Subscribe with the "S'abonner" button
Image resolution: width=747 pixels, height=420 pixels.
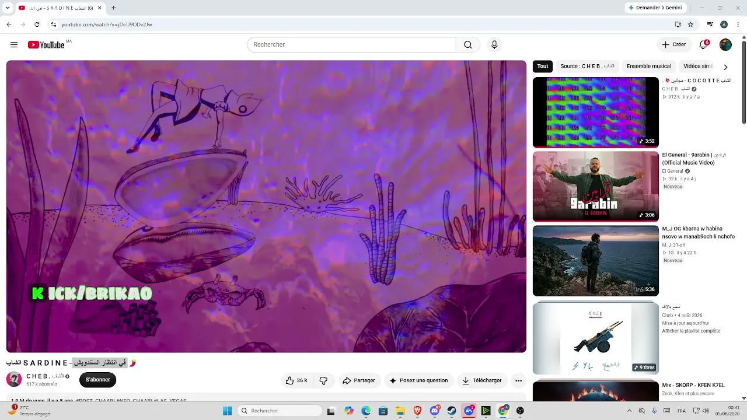coord(98,380)
